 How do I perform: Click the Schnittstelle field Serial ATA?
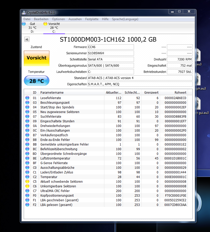point(111,59)
